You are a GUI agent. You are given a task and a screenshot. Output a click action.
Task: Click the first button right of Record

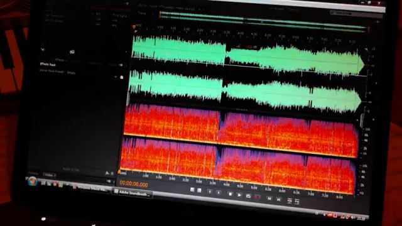pyautogui.click(x=269, y=198)
